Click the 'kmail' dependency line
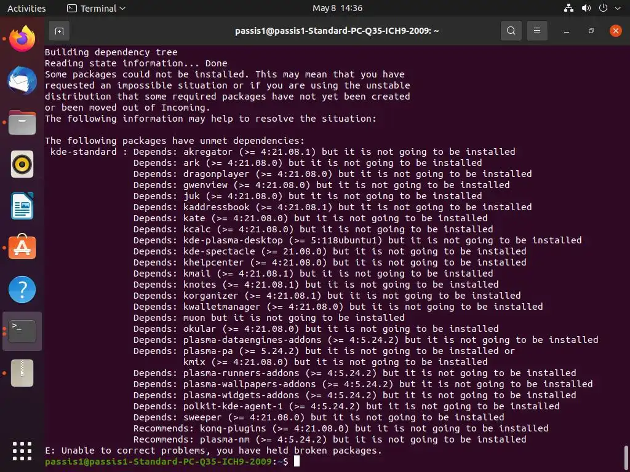Screen dimensions: 630x472 [313, 273]
